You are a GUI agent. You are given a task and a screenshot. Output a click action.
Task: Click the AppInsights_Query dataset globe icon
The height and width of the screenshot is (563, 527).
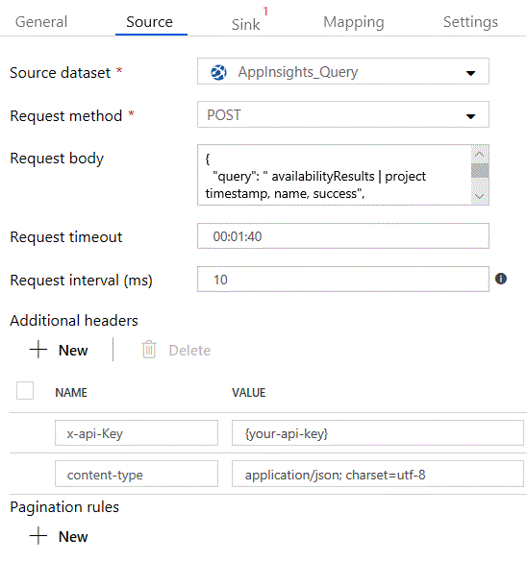pos(218,72)
